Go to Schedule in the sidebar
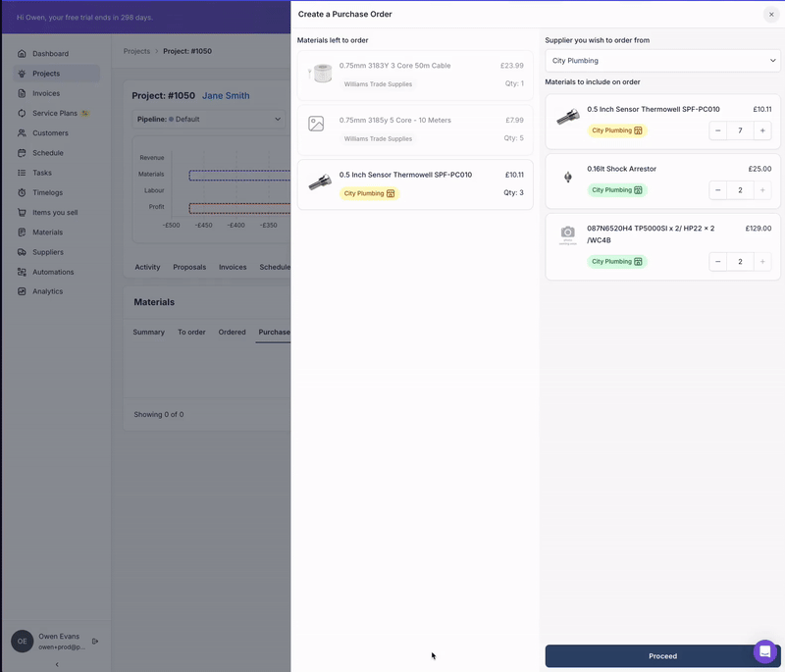This screenshot has height=672, width=785. [x=47, y=153]
